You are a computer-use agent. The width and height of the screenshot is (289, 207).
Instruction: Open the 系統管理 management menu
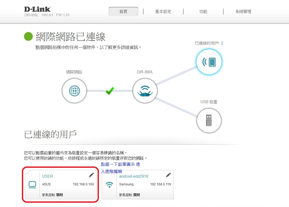(243, 12)
